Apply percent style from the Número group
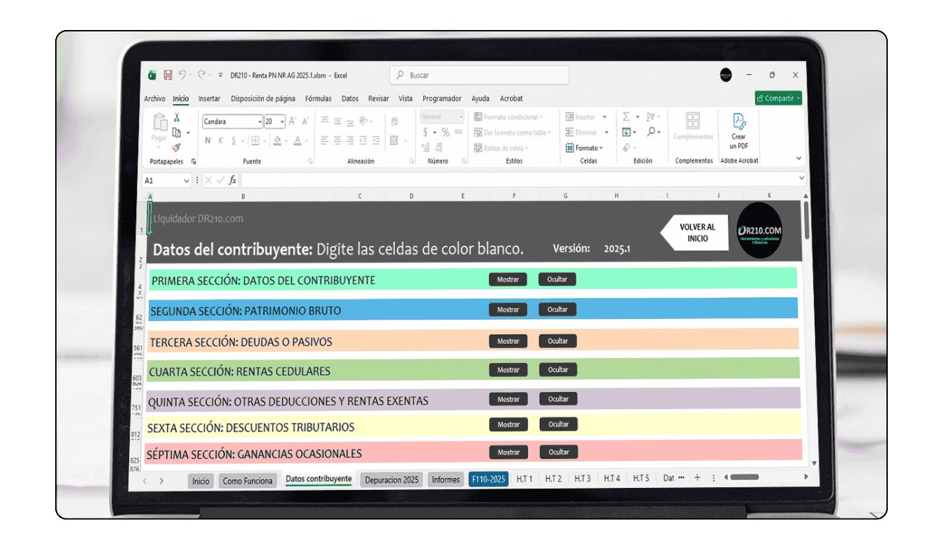 pos(445,132)
